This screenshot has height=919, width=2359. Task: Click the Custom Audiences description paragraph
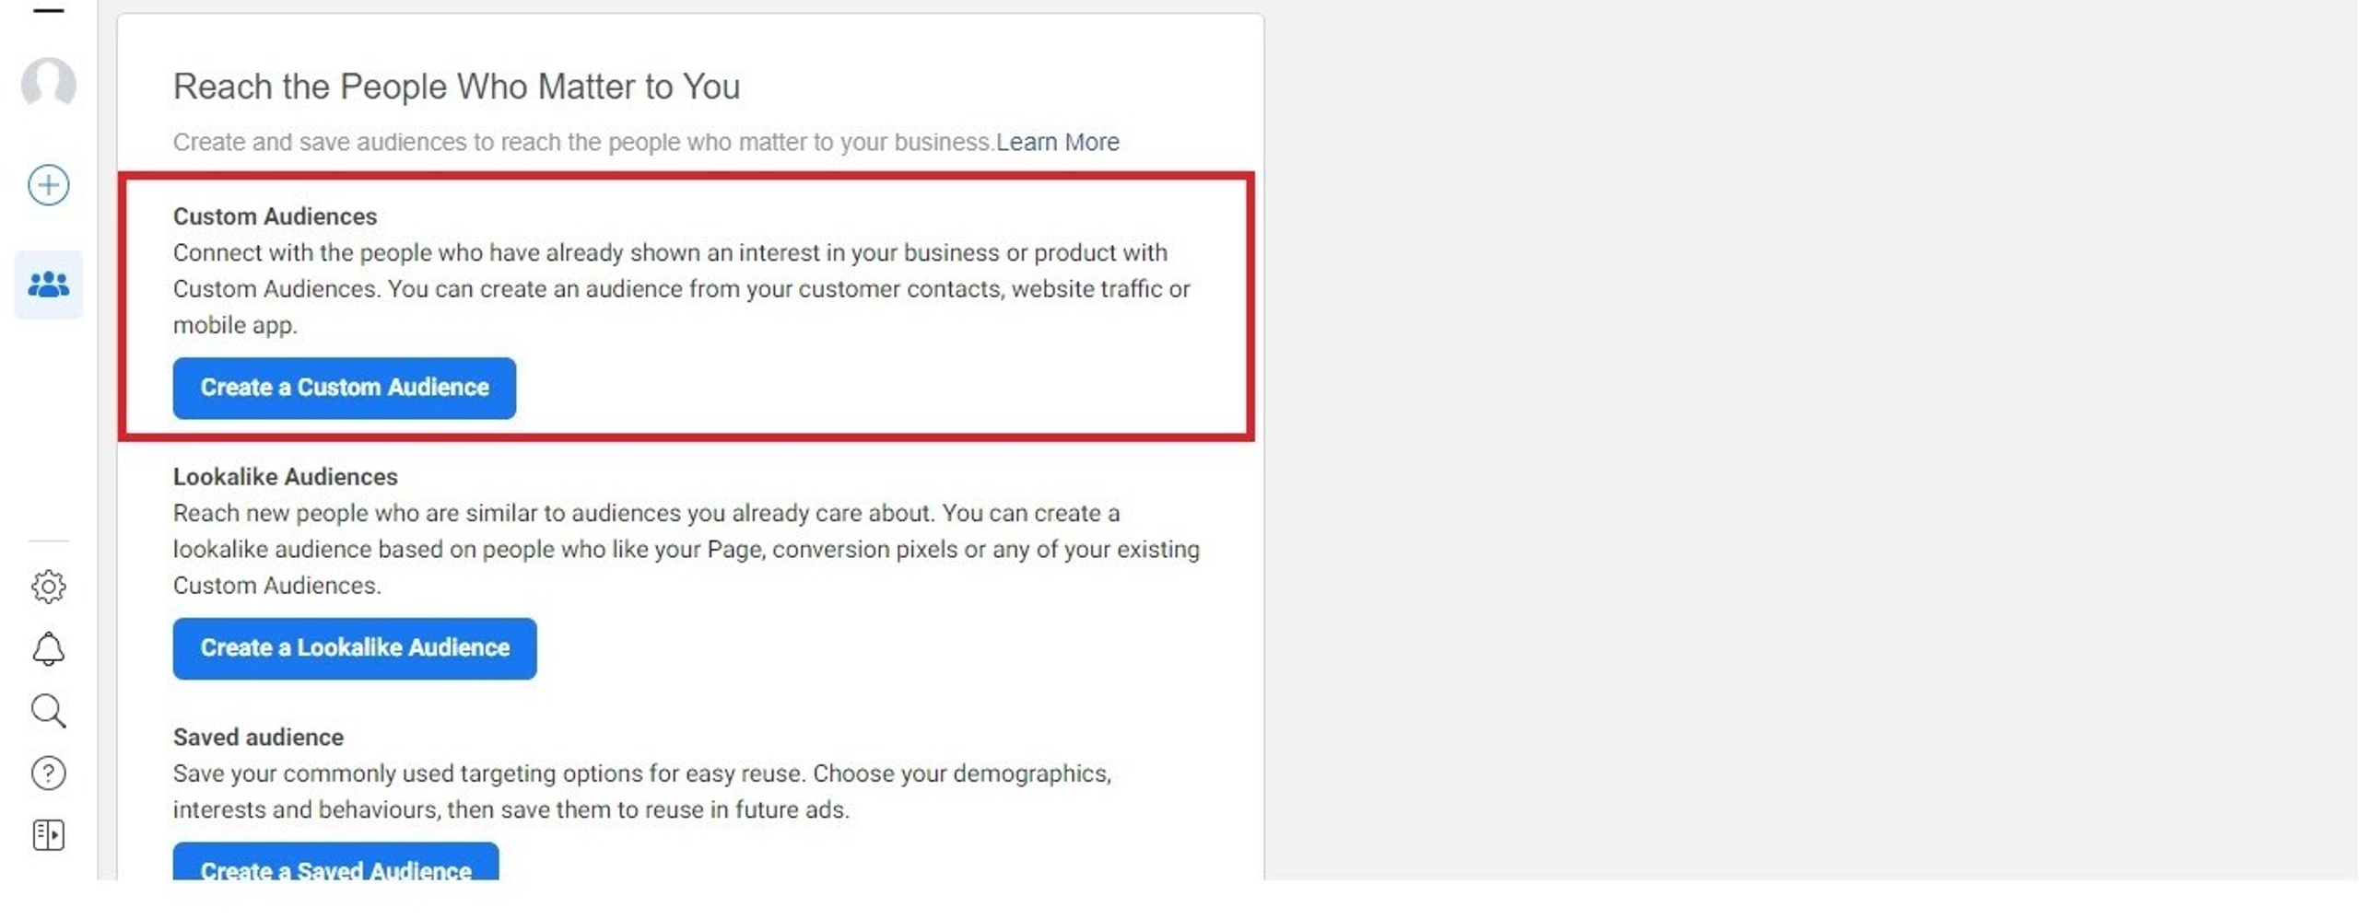[681, 289]
